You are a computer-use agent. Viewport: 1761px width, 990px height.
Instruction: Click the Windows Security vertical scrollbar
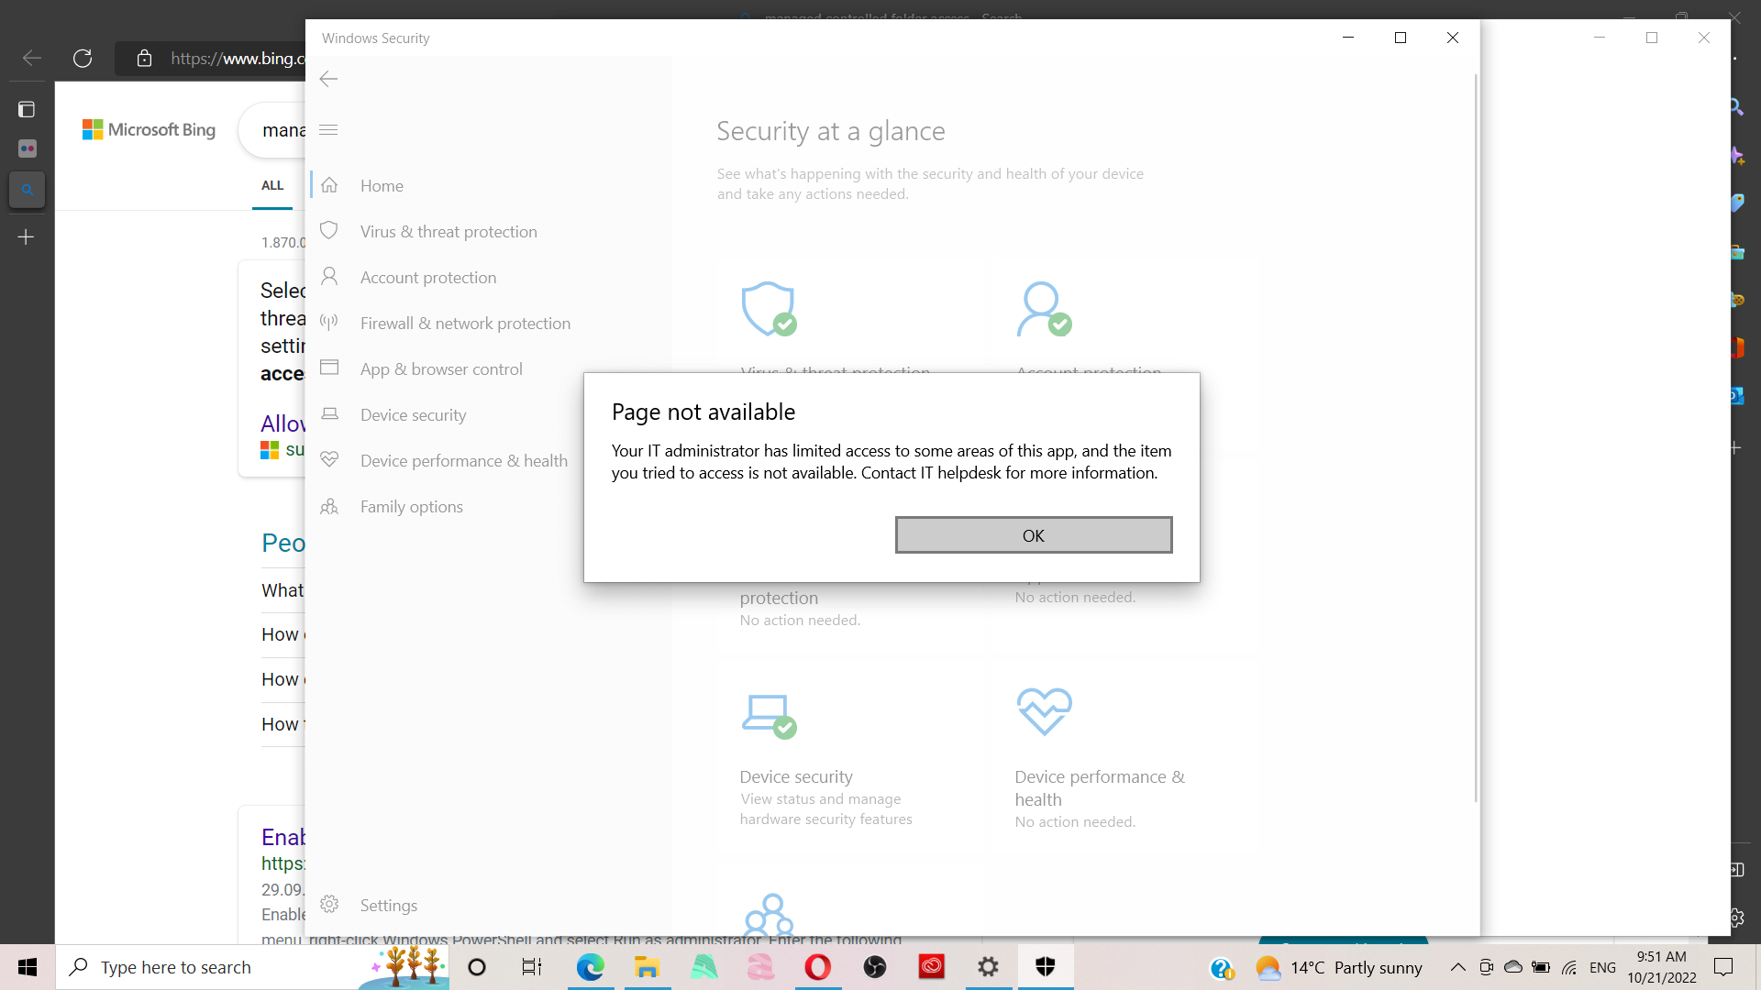[1475, 440]
